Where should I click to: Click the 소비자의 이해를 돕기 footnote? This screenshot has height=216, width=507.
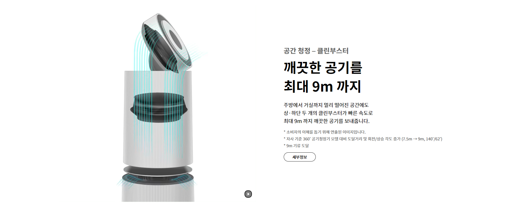point(325,132)
